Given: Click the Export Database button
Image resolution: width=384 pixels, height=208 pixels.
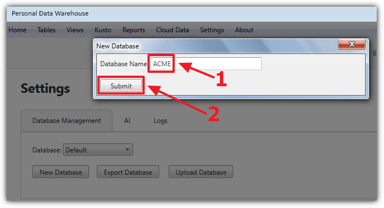Looking at the screenshot, I should click(128, 172).
